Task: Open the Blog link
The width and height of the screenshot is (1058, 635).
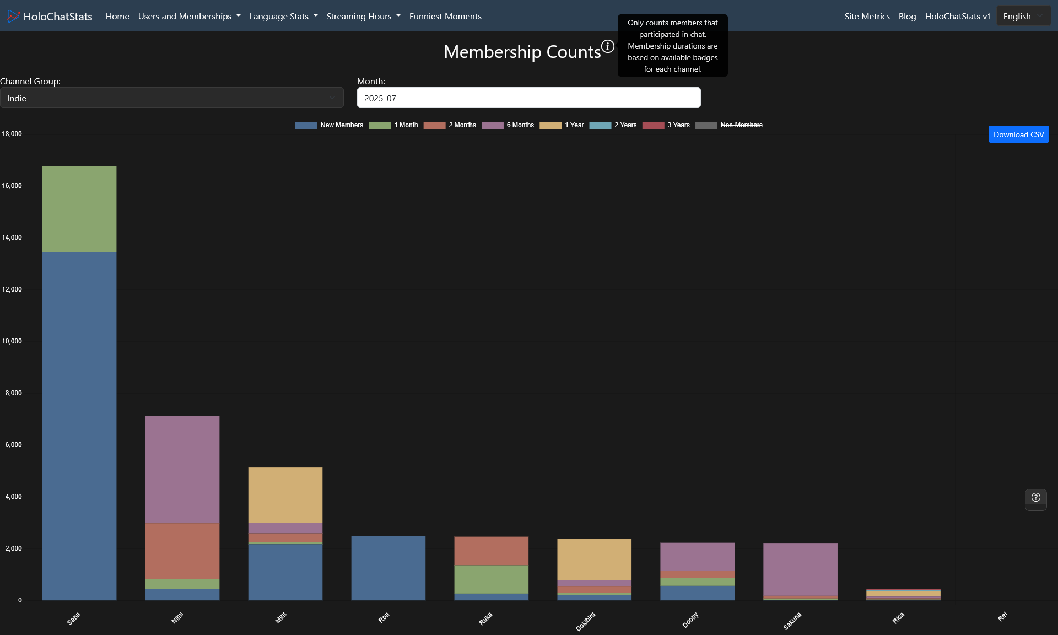Action: coord(907,17)
